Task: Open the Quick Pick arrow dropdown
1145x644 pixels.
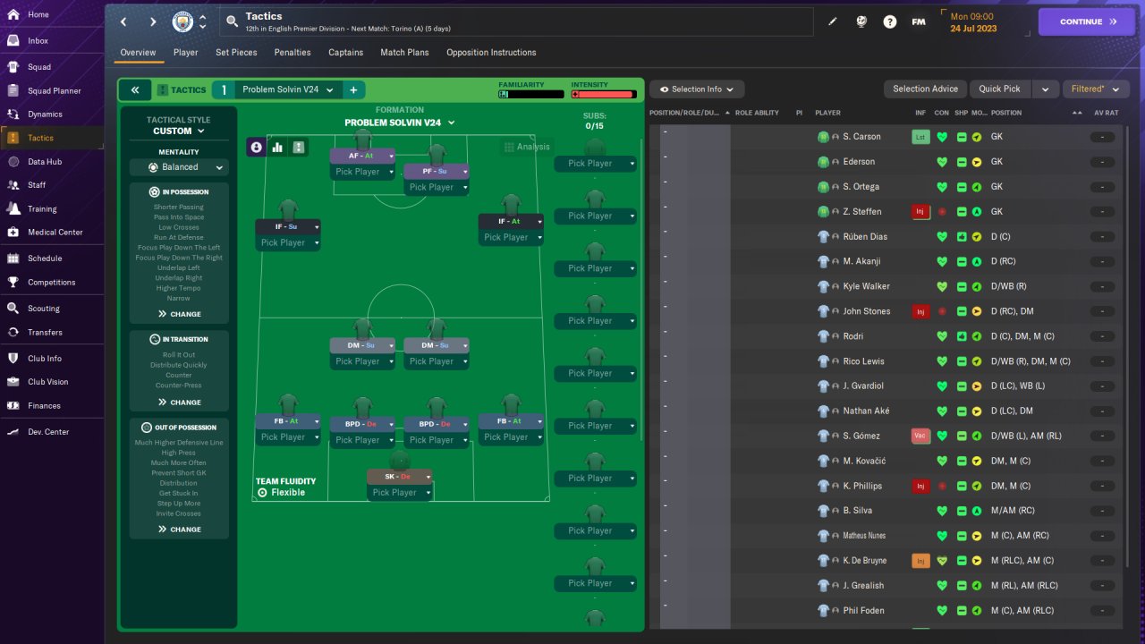Action: (x=1045, y=89)
